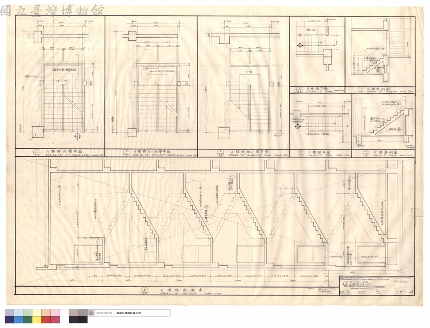Click the 真達尼龍廠新建工程 caption label

click(128, 312)
